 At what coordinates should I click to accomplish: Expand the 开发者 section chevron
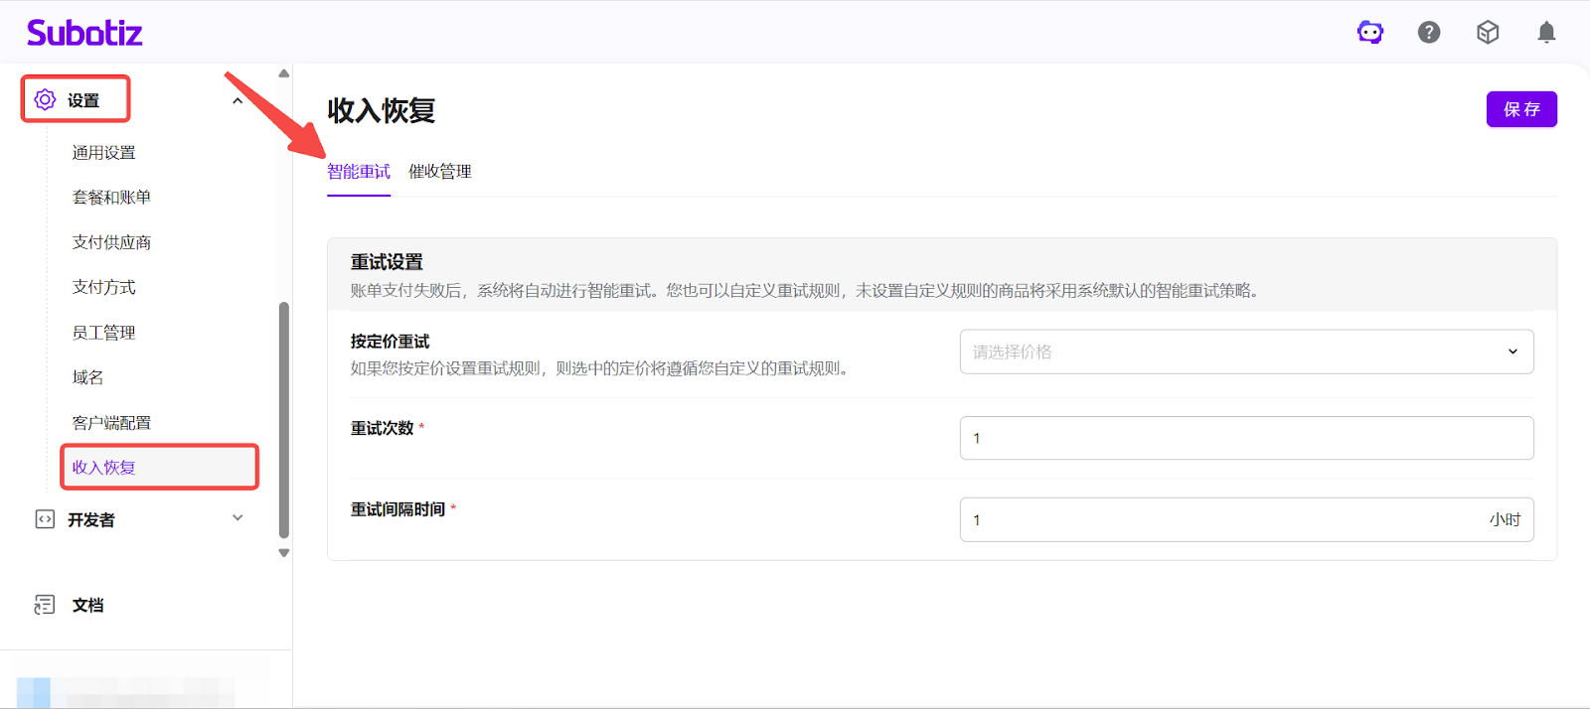click(238, 518)
